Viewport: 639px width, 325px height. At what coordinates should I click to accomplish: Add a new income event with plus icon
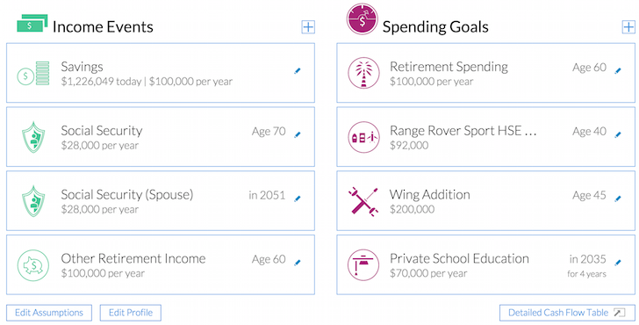(308, 27)
